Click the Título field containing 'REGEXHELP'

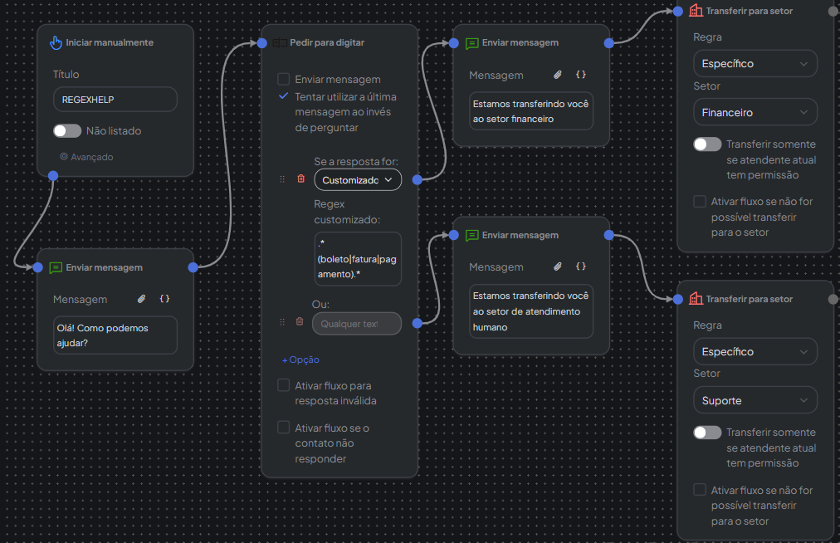tap(115, 100)
